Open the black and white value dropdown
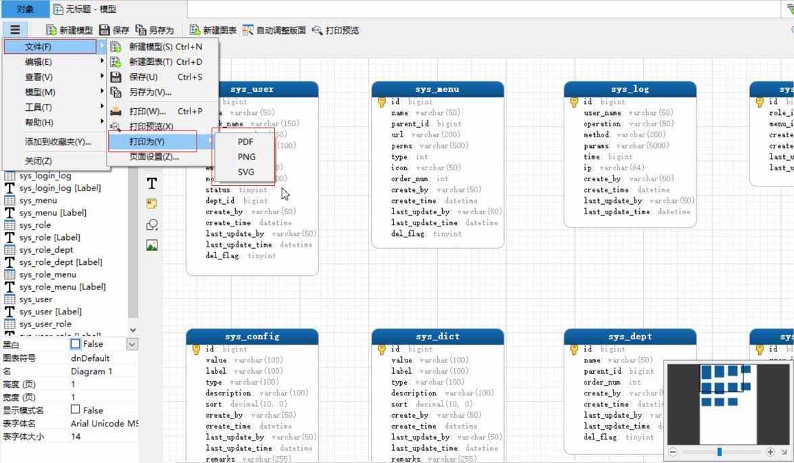This screenshot has width=794, height=463. click(x=132, y=344)
